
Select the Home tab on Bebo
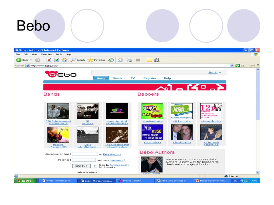pos(101,78)
